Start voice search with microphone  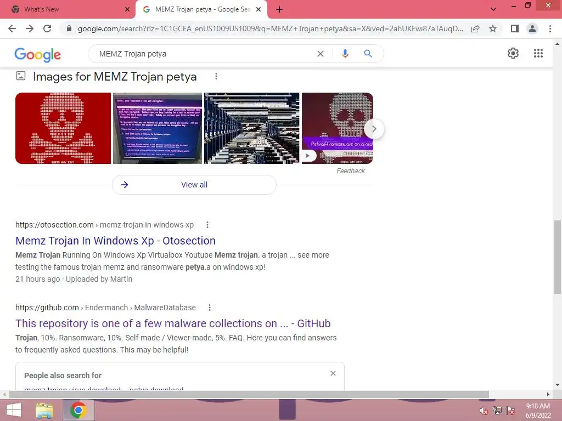345,54
